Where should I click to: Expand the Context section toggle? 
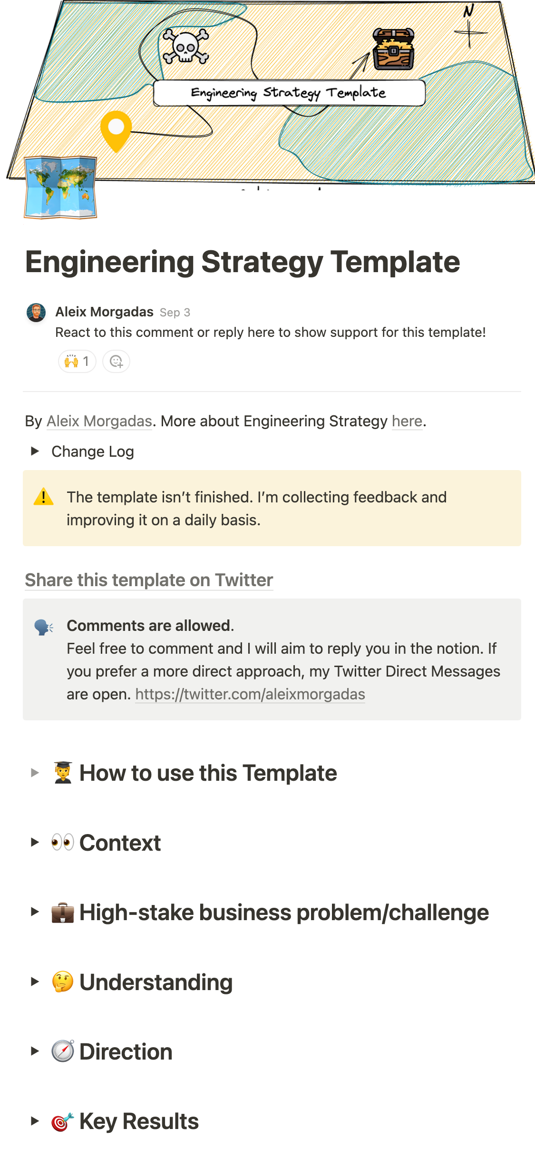pyautogui.click(x=35, y=842)
